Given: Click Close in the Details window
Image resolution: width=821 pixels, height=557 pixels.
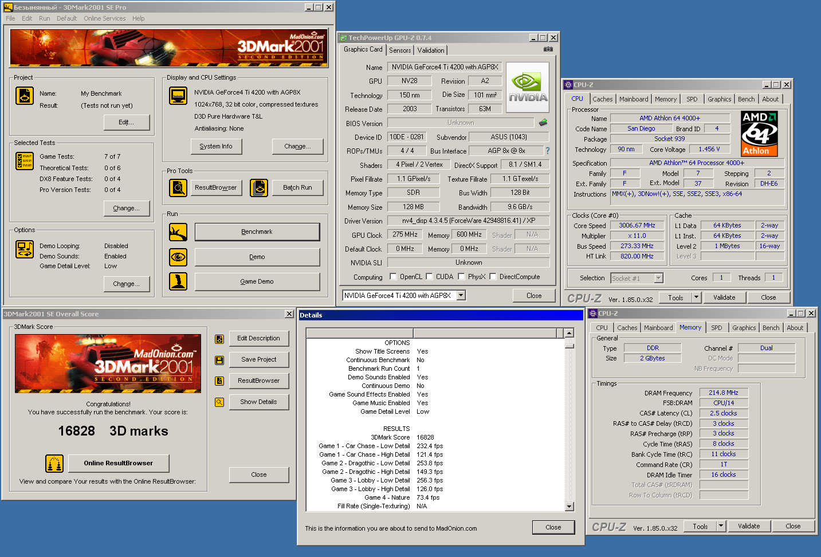Looking at the screenshot, I should [x=553, y=527].
